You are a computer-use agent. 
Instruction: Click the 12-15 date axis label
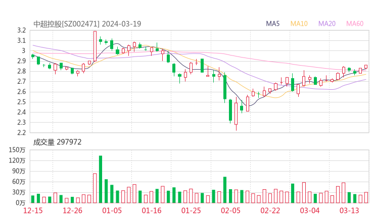click(33, 210)
